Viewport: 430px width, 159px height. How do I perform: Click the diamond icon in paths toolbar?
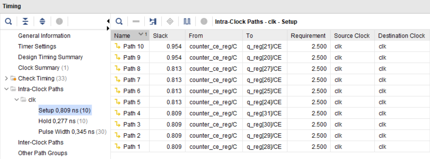point(170,22)
